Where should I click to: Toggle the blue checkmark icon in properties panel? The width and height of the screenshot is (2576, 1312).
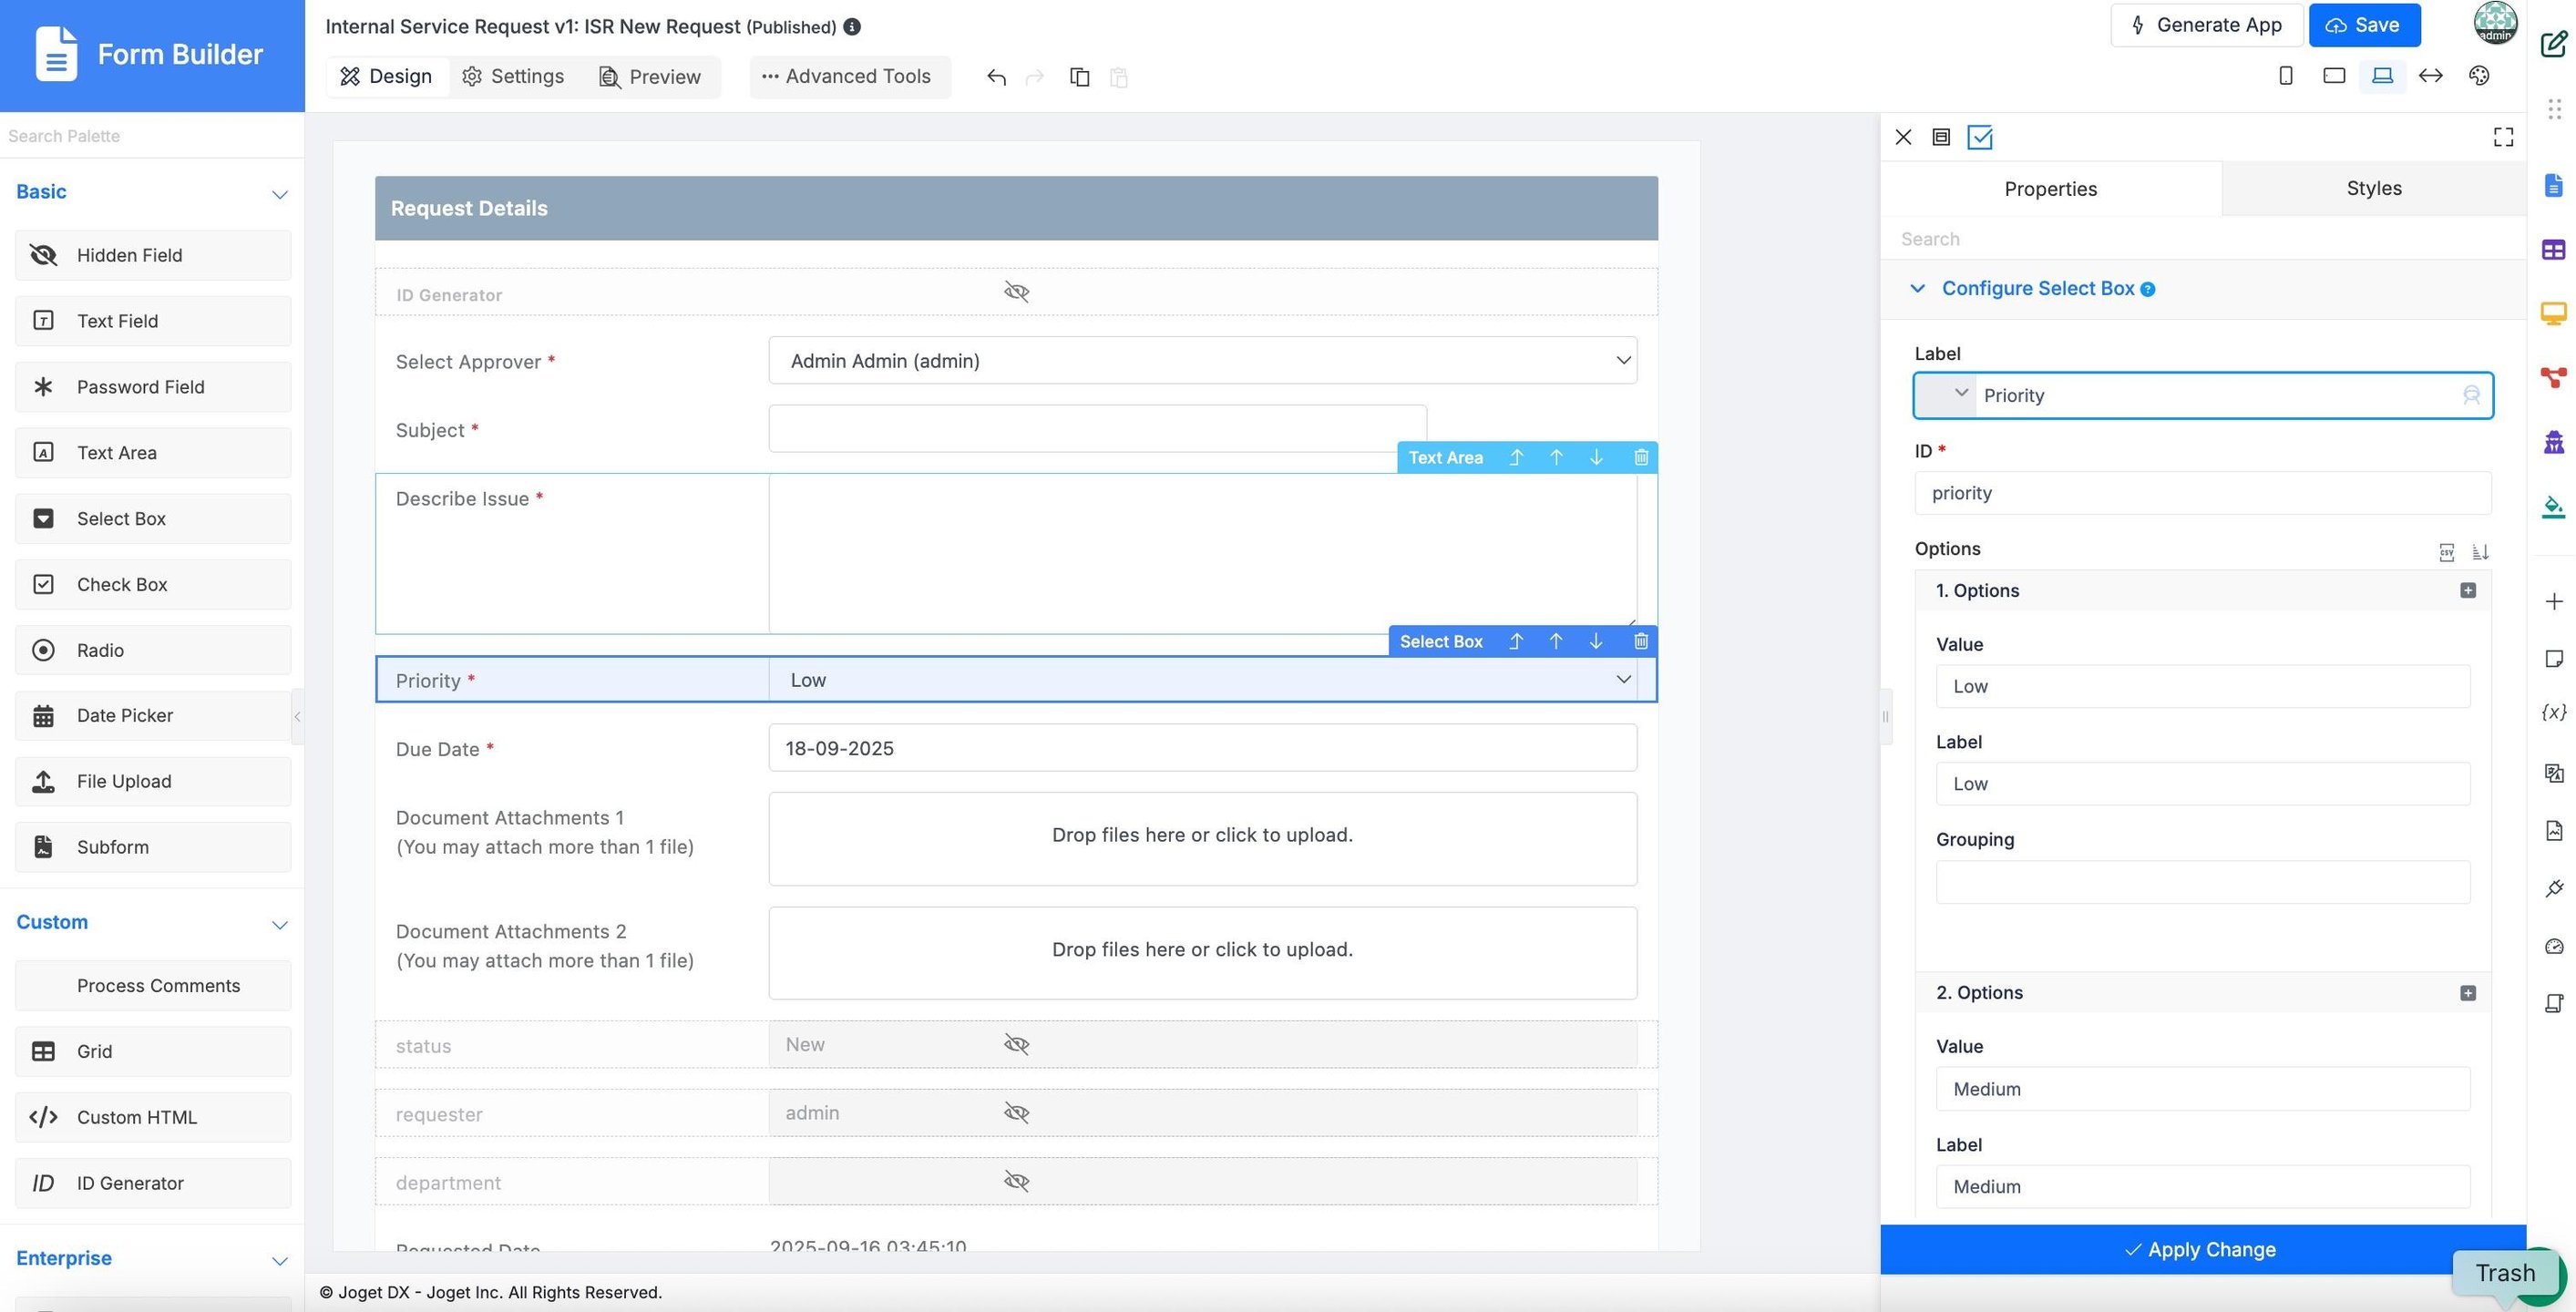click(1979, 137)
